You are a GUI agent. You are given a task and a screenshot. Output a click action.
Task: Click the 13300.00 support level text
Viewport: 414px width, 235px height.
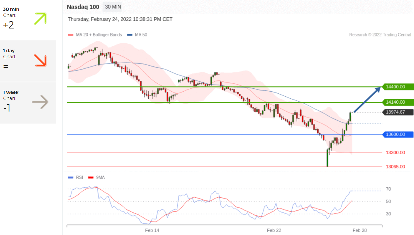coord(395,153)
